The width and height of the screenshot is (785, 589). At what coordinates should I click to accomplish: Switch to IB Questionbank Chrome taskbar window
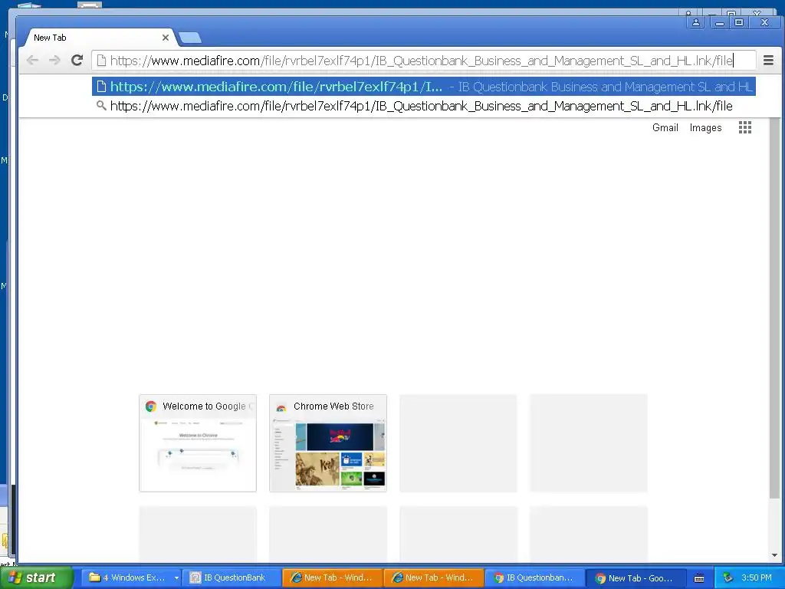click(534, 577)
